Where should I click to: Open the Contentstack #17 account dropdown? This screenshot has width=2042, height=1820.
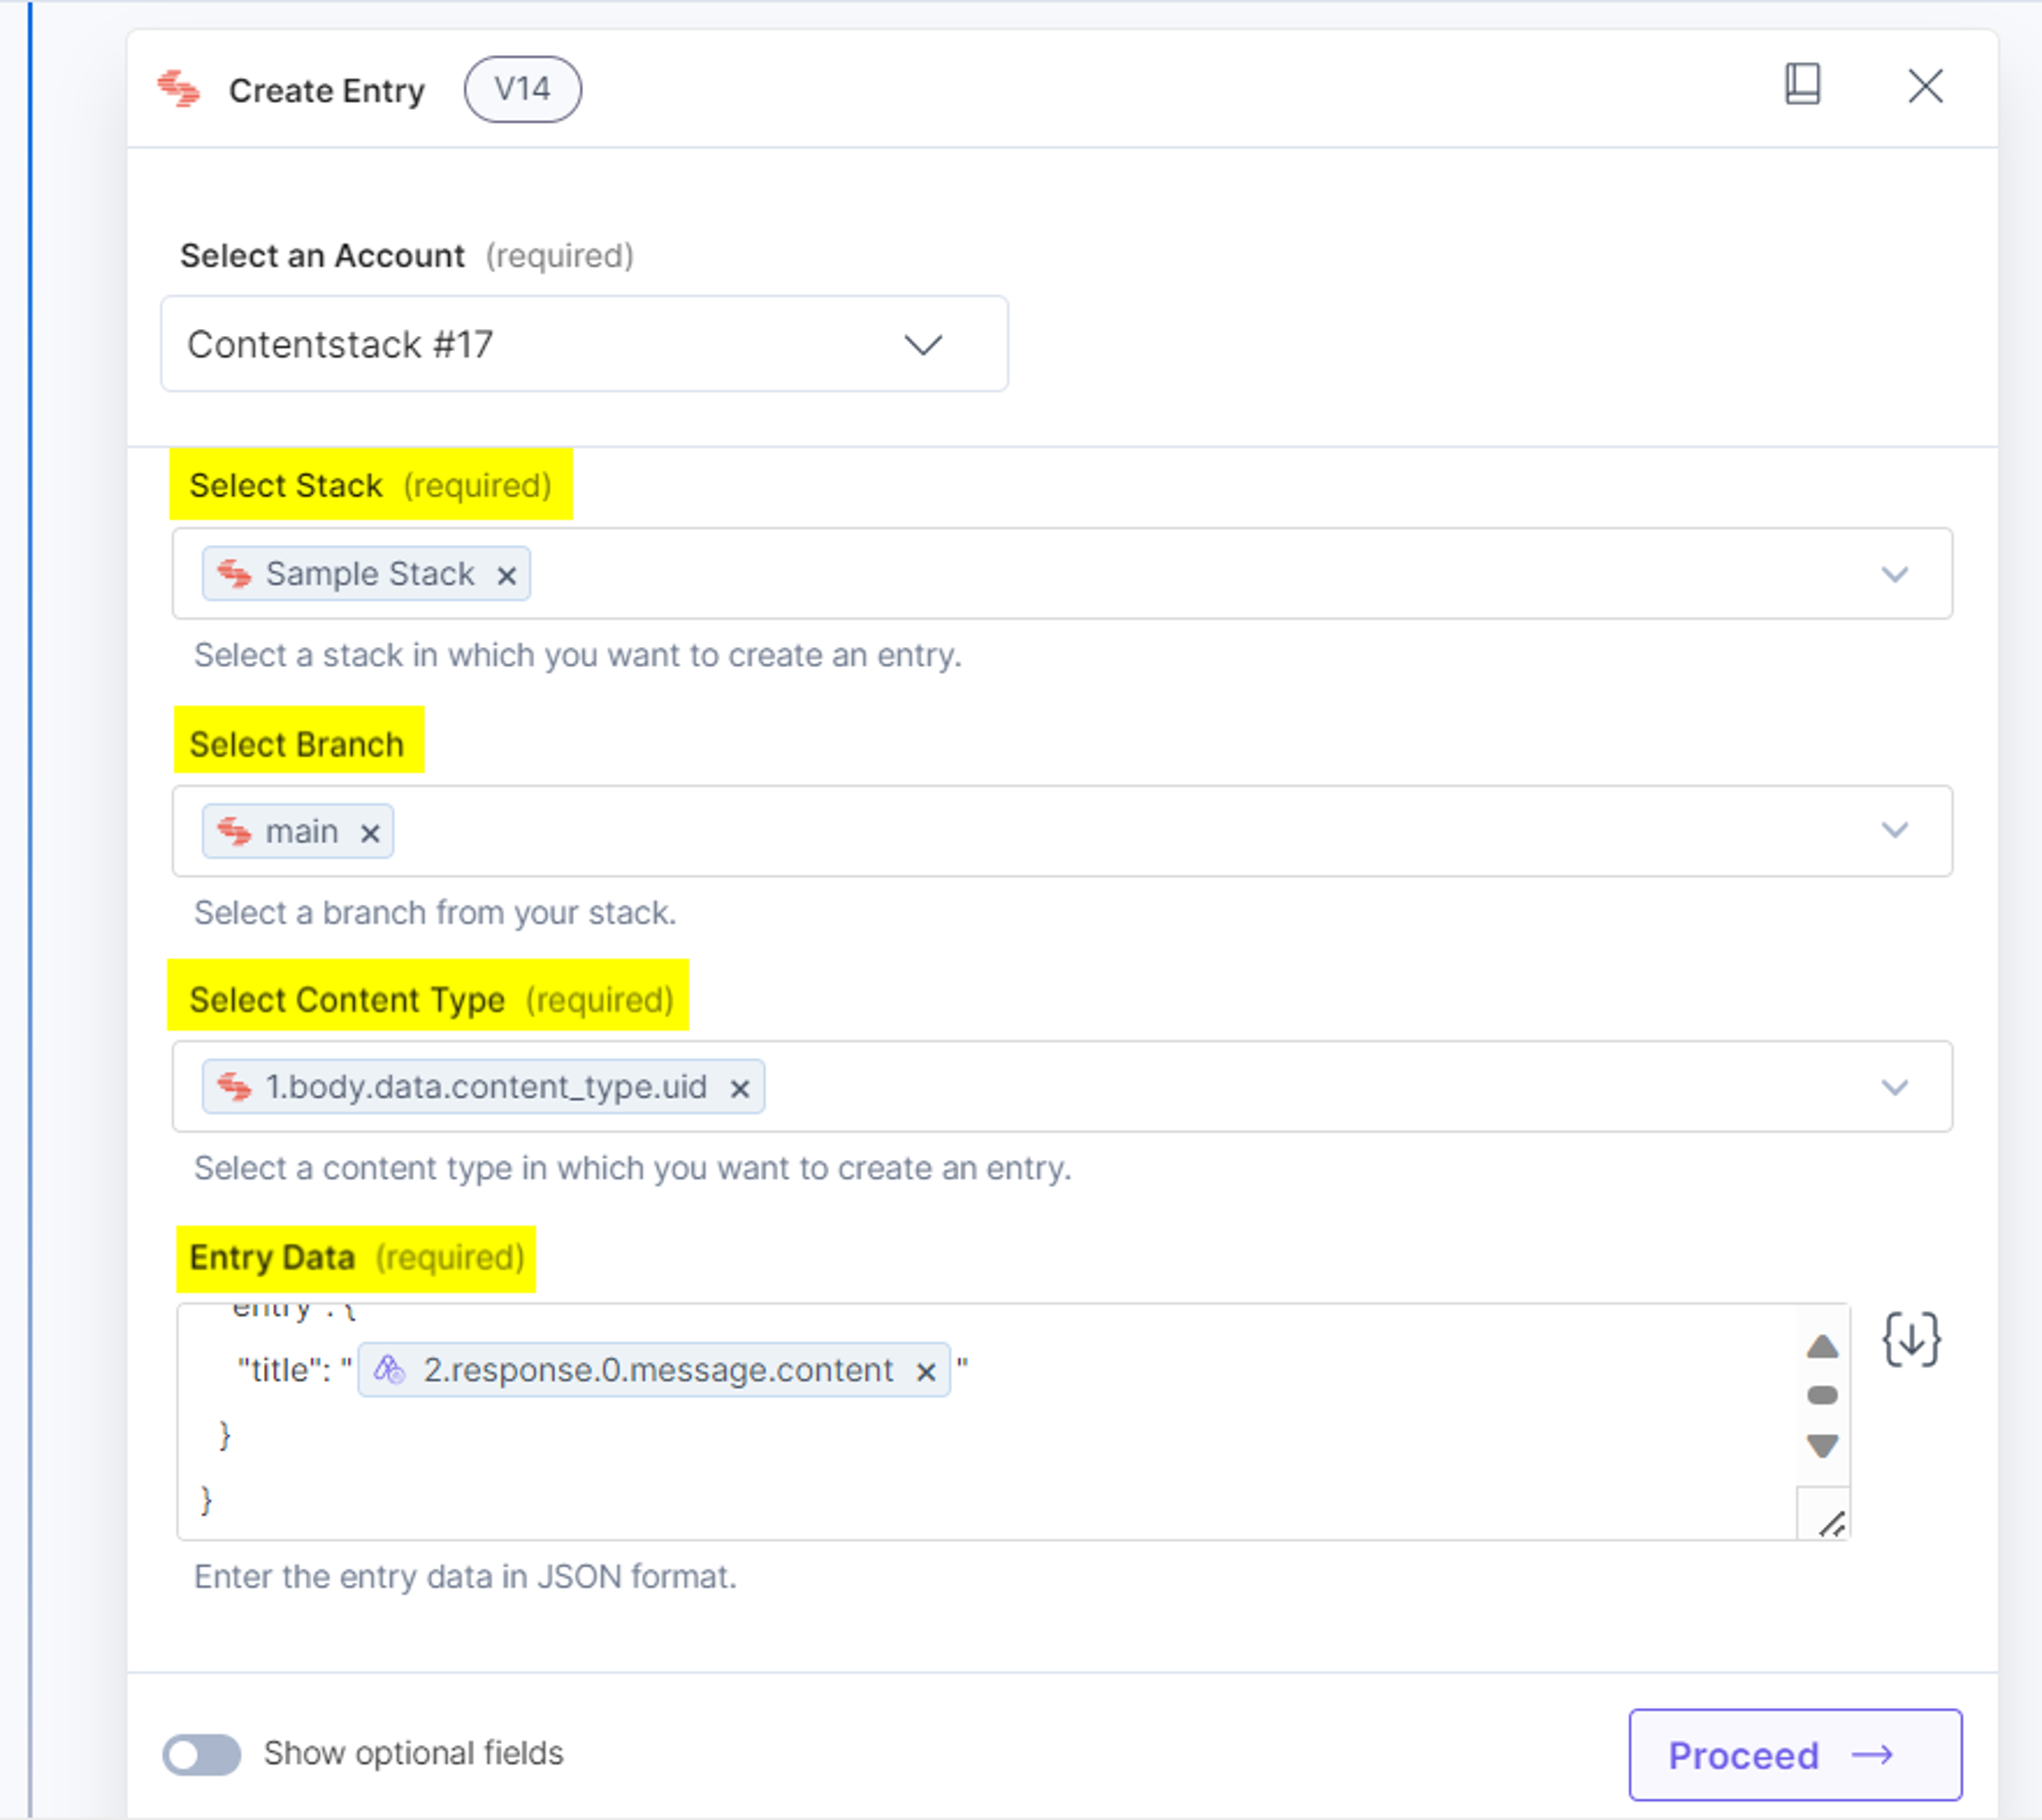click(584, 344)
